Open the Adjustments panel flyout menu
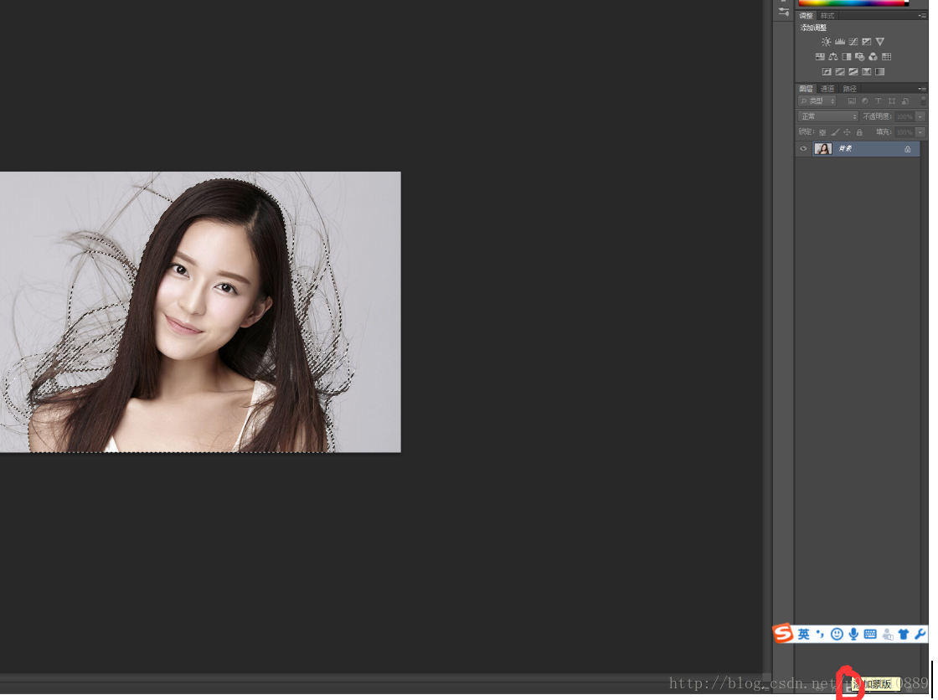This screenshot has height=700, width=938. [922, 16]
